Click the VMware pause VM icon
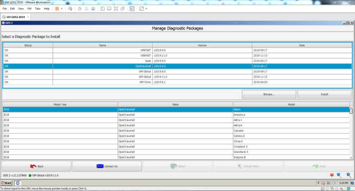Image resolution: width=355 pixels, height=191 pixels. (x=56, y=8)
